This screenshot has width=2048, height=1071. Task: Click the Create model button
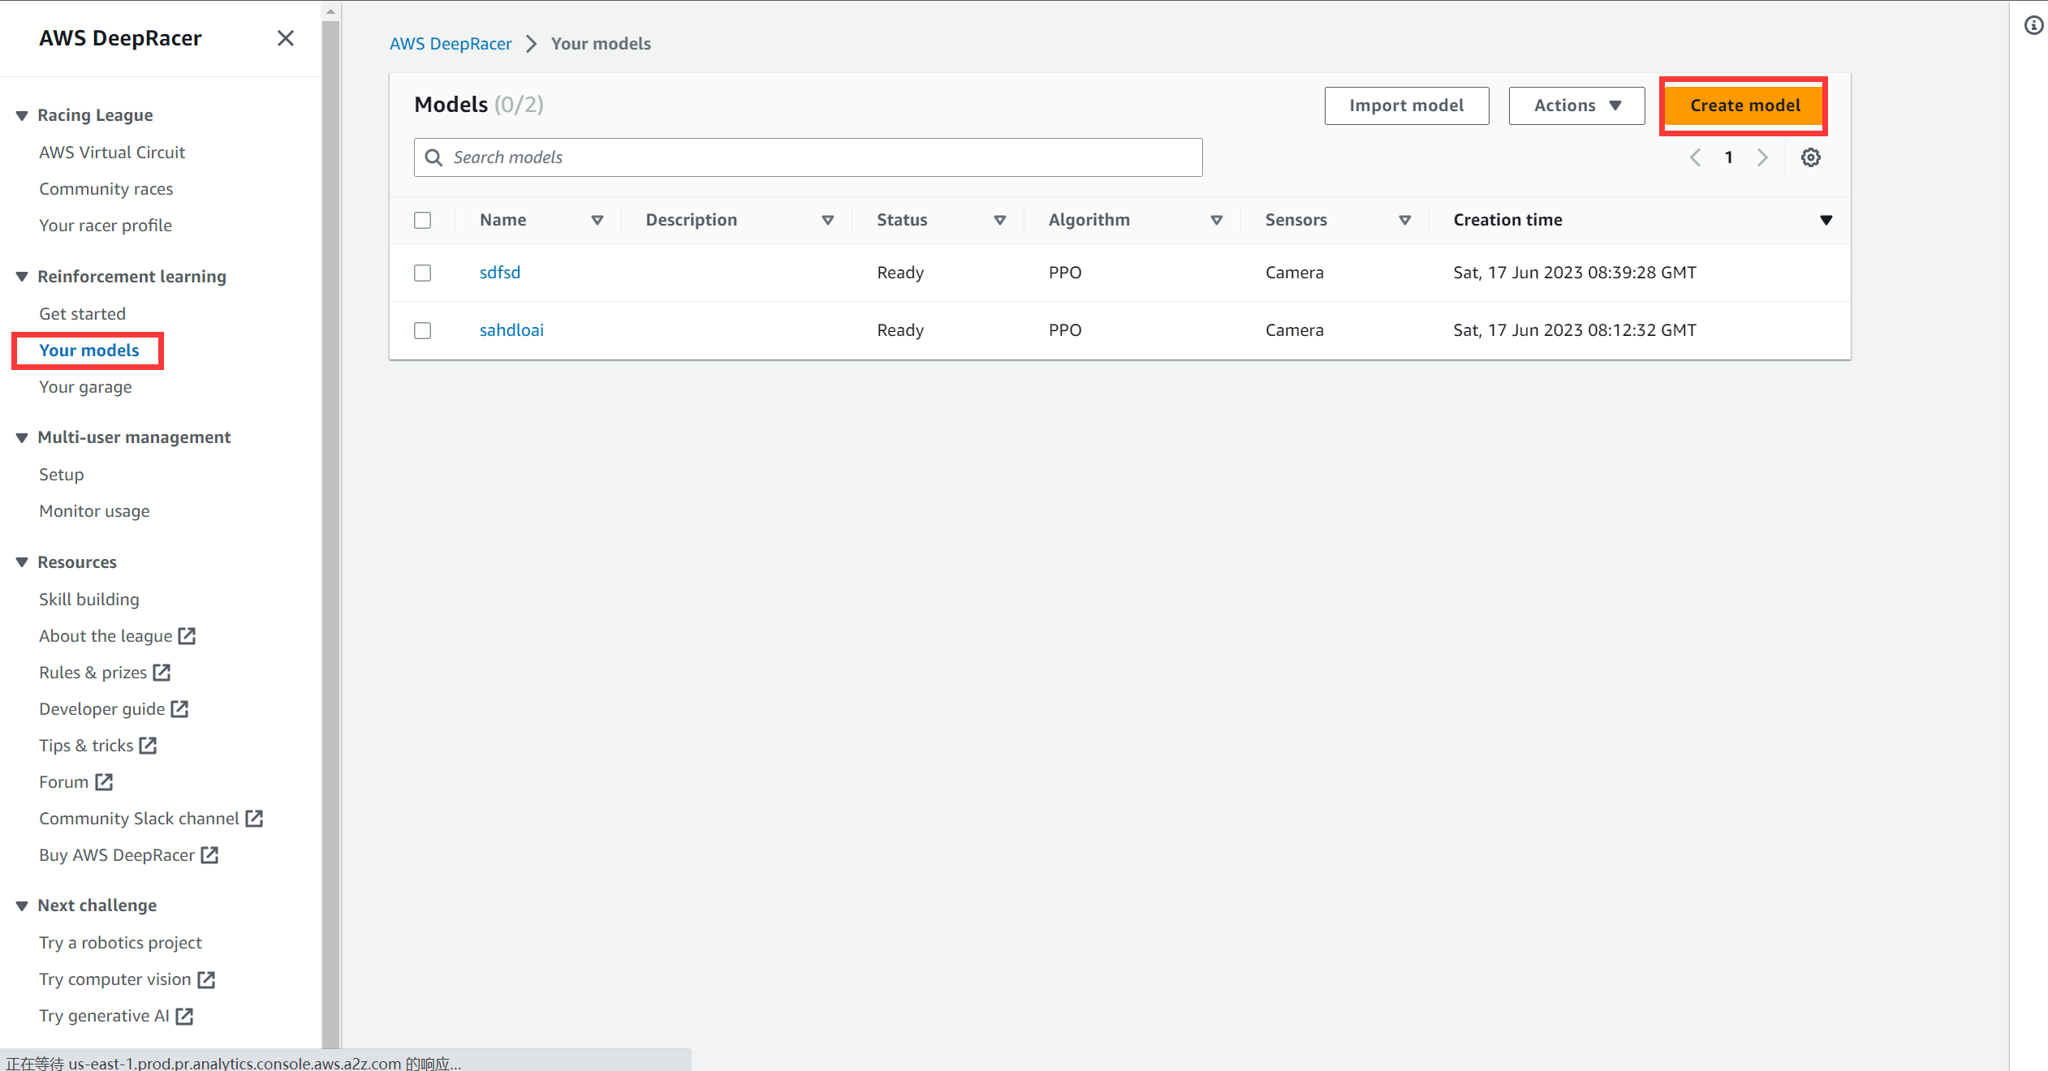[1745, 105]
